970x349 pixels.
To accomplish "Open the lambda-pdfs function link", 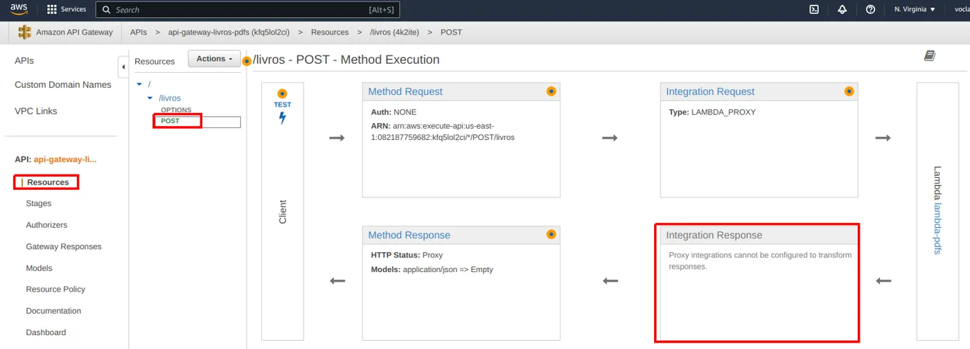I will (937, 229).
